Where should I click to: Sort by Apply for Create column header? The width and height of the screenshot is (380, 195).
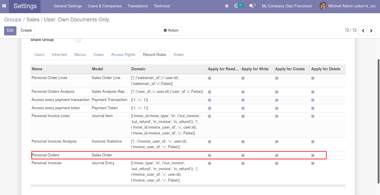pos(292,69)
